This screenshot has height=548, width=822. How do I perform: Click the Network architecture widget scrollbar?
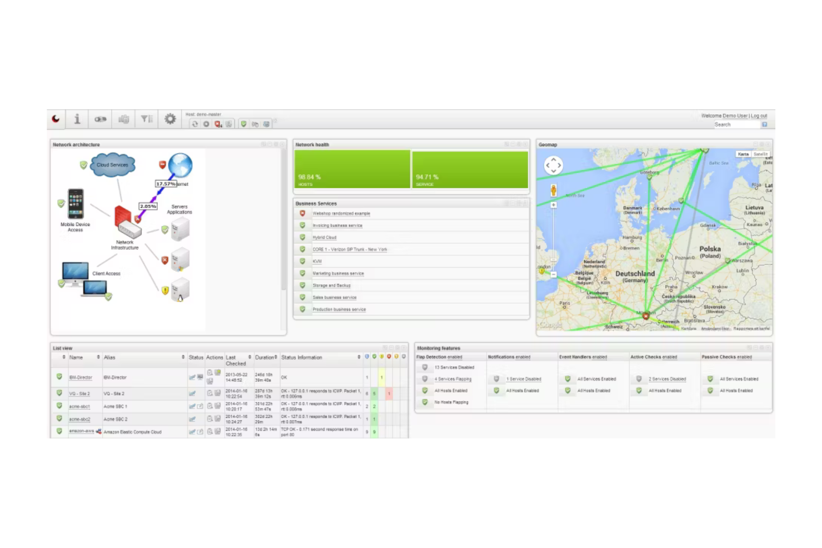point(283,219)
